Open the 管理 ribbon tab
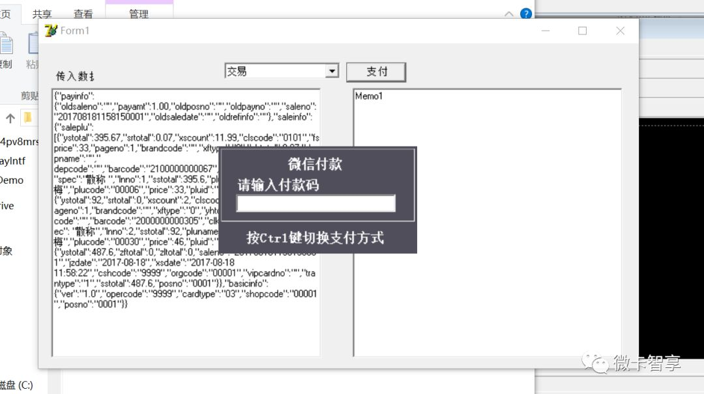 coord(139,14)
